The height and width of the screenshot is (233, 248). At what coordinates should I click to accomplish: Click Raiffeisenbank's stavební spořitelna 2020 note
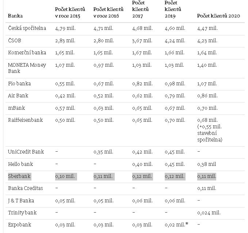point(210,133)
